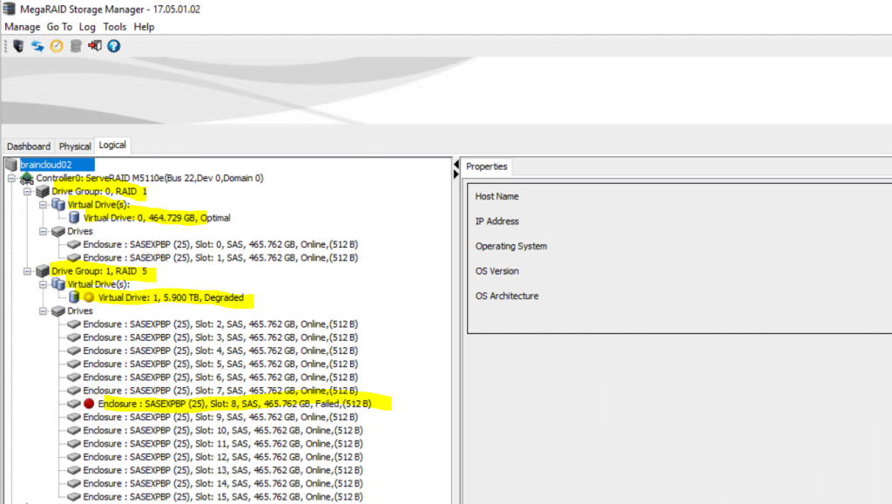Select the Slot 9 drive row

[x=220, y=417]
